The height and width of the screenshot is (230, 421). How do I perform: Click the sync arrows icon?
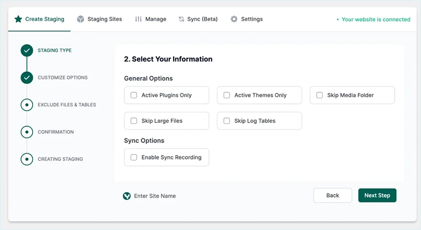pos(181,19)
